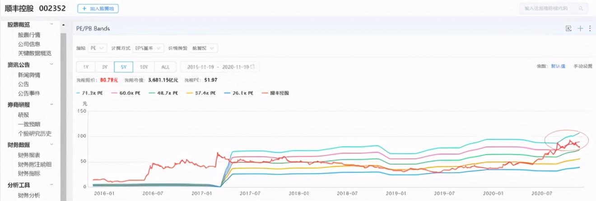
Task: Open 新闻舆情 in the sidebar
Action: pos(29,75)
